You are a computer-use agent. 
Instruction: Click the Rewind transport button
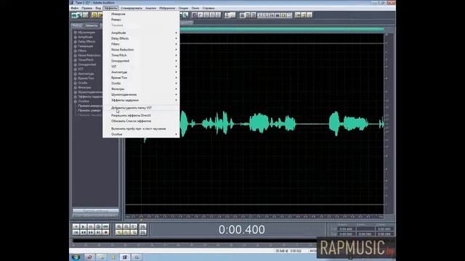click(84, 233)
